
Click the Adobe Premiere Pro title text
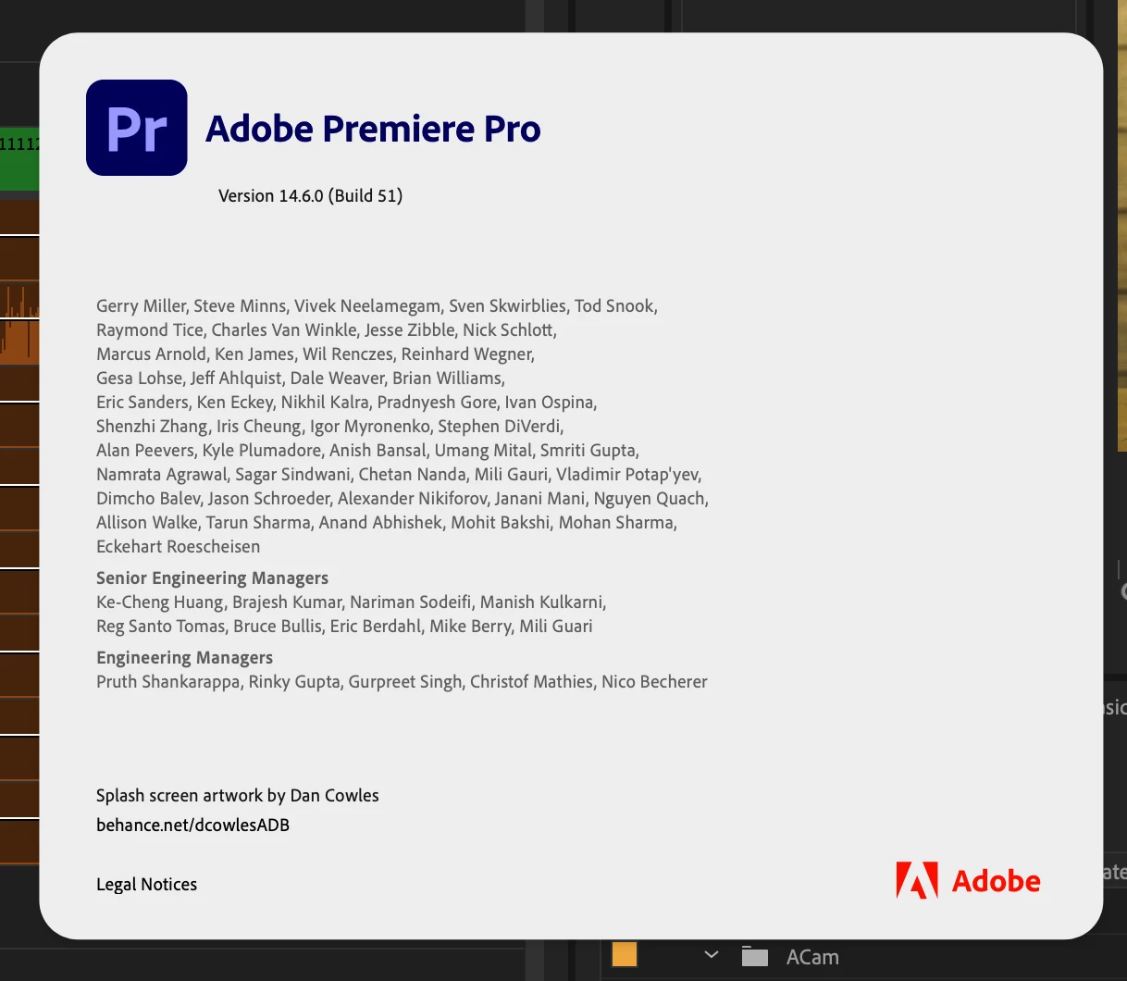point(373,129)
